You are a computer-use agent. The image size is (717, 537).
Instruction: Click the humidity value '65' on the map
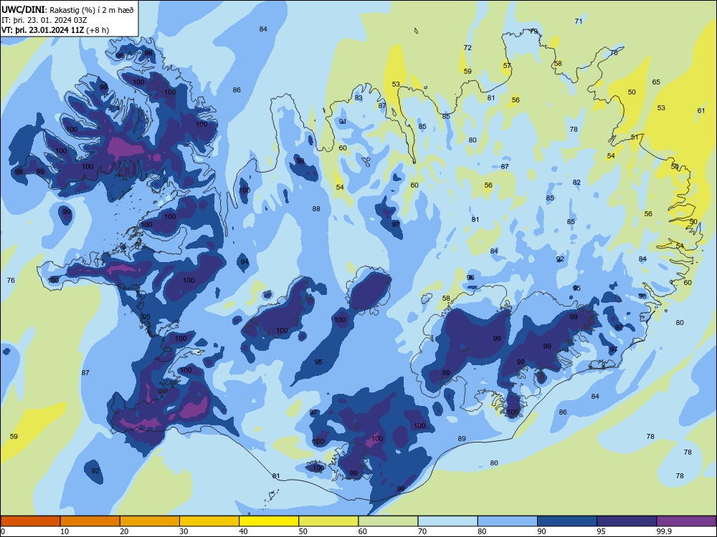[656, 82]
